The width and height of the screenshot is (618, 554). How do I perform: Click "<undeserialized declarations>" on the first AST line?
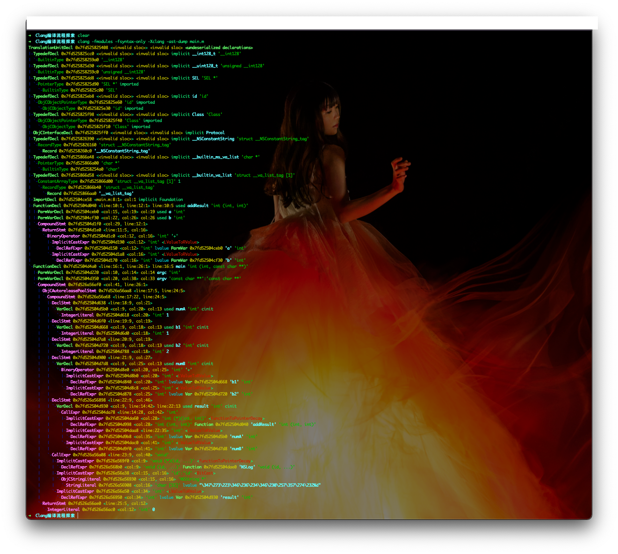point(219,48)
